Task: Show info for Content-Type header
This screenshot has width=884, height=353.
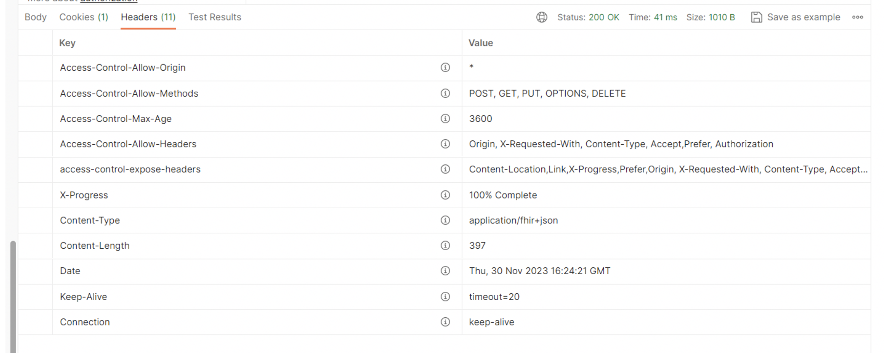Action: pyautogui.click(x=445, y=220)
